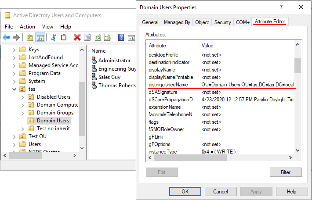
Task: Select the Thomas Roberts user entry
Action: [x=117, y=85]
